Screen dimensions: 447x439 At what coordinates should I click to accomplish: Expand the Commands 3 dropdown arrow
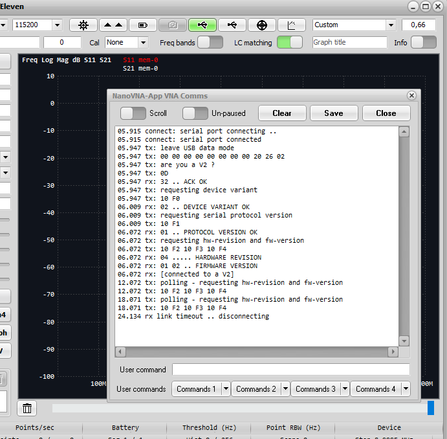click(345, 388)
